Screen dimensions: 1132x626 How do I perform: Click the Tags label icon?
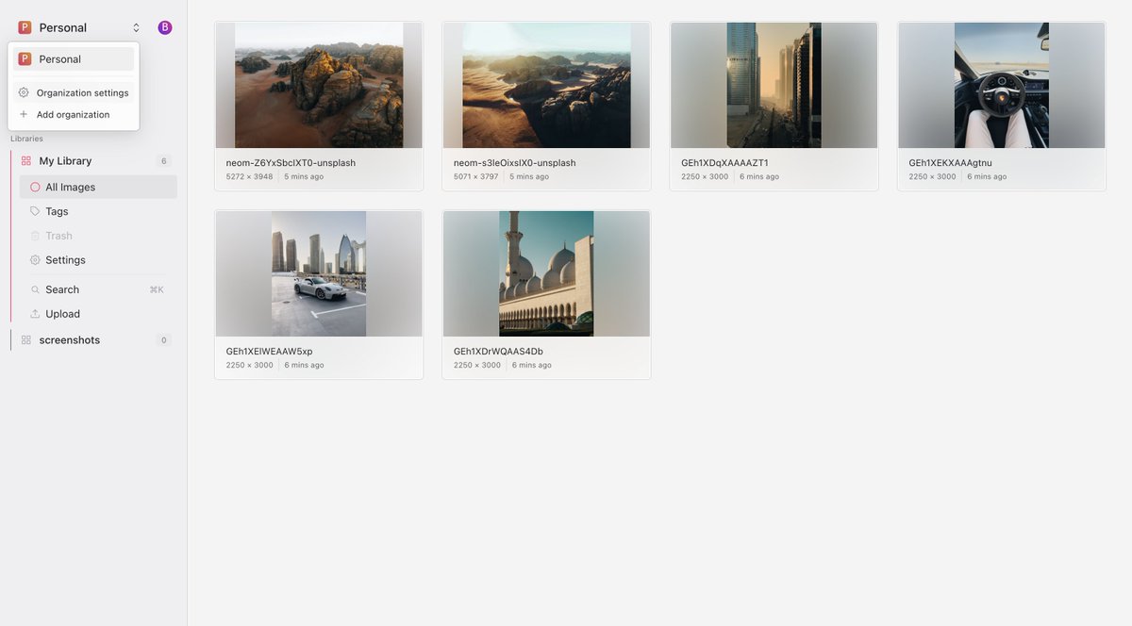[x=35, y=211]
